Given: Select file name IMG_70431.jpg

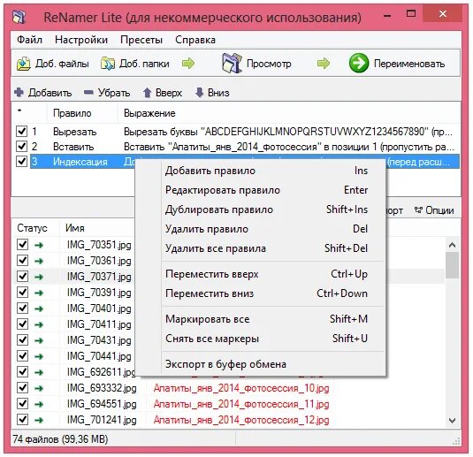Looking at the screenshot, I should 99,340.
